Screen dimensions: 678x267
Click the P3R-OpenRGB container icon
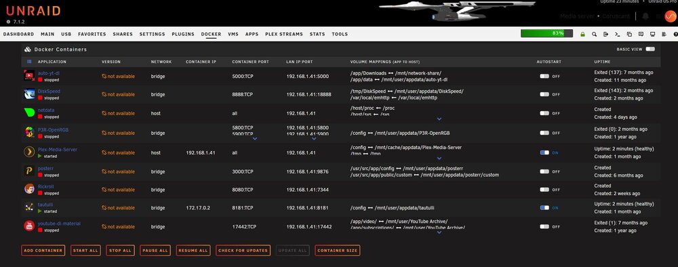[x=29, y=133]
